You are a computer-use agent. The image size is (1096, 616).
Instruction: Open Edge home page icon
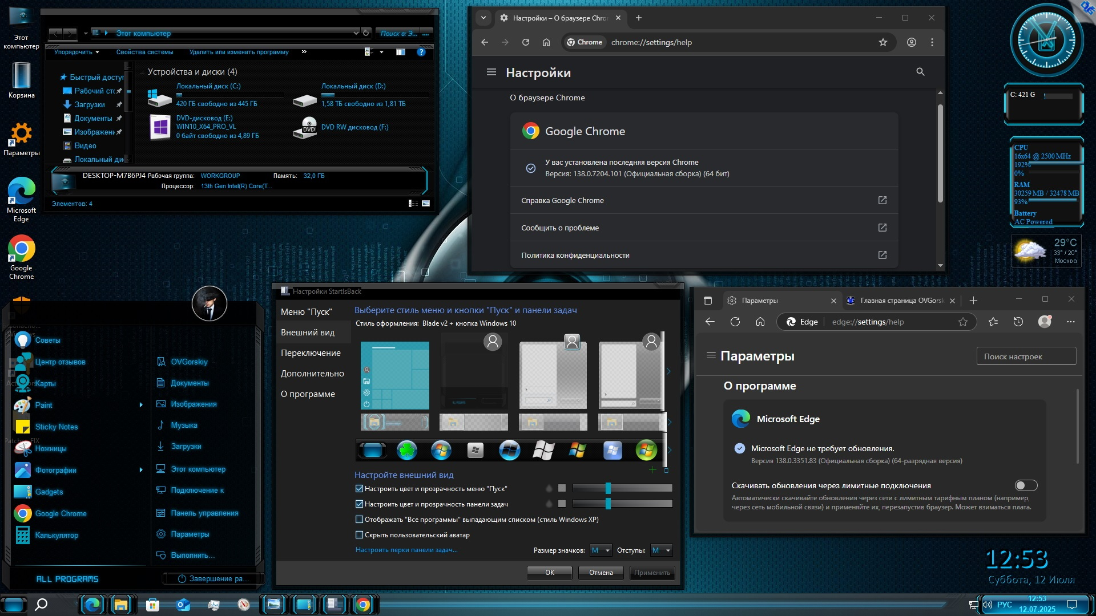(x=760, y=322)
